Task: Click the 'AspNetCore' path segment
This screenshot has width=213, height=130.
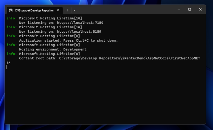Action: [158, 58]
